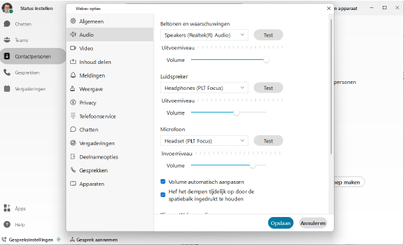Click the options dialog vertical scrollbar
The height and width of the screenshot is (245, 404).
(331, 87)
